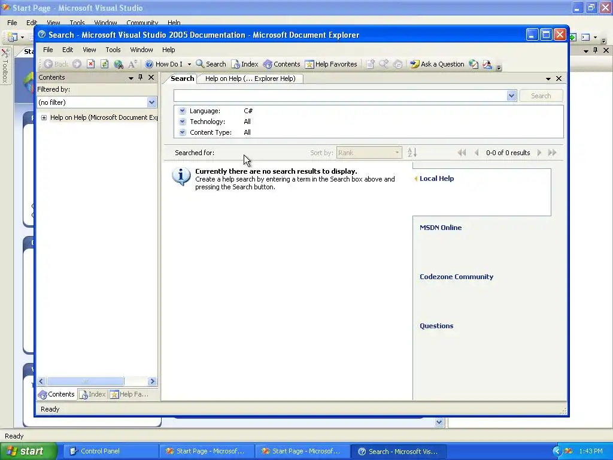Select Codezone Community results source
This screenshot has height=460, width=613.
pos(456,277)
